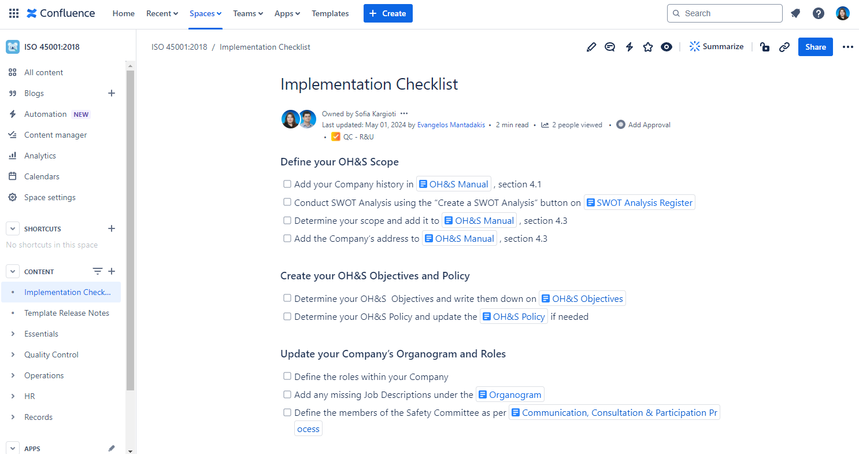Screen dimensions: 859x454
Task: Check 'Determine your OH&S Objectives' task
Action: pos(287,298)
